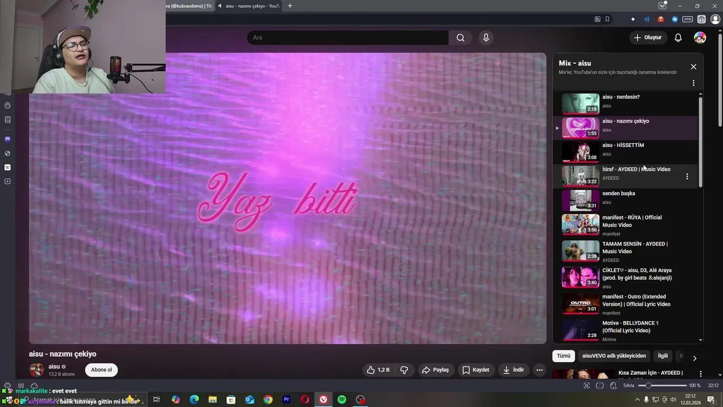The width and height of the screenshot is (723, 407).
Task: Open Spotify from the taskbar
Action: coord(342,400)
